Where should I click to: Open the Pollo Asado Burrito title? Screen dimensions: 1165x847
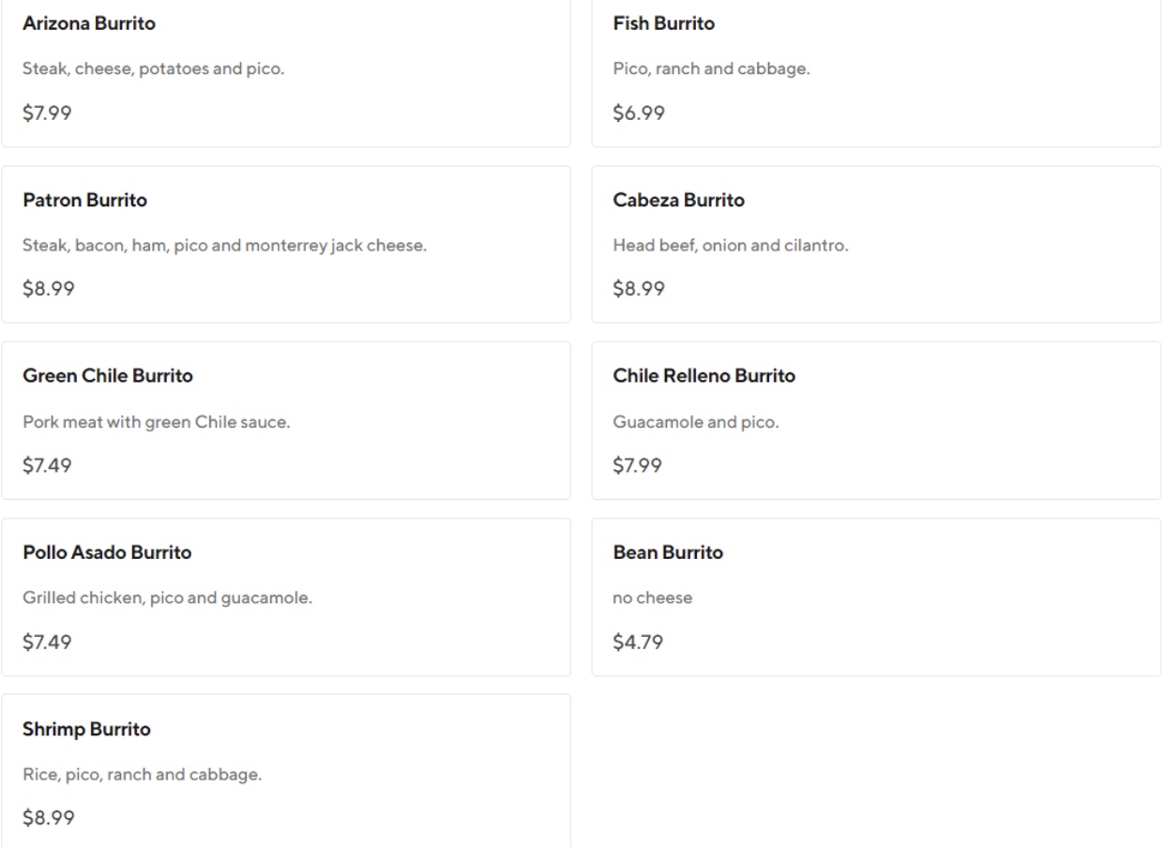tap(107, 552)
